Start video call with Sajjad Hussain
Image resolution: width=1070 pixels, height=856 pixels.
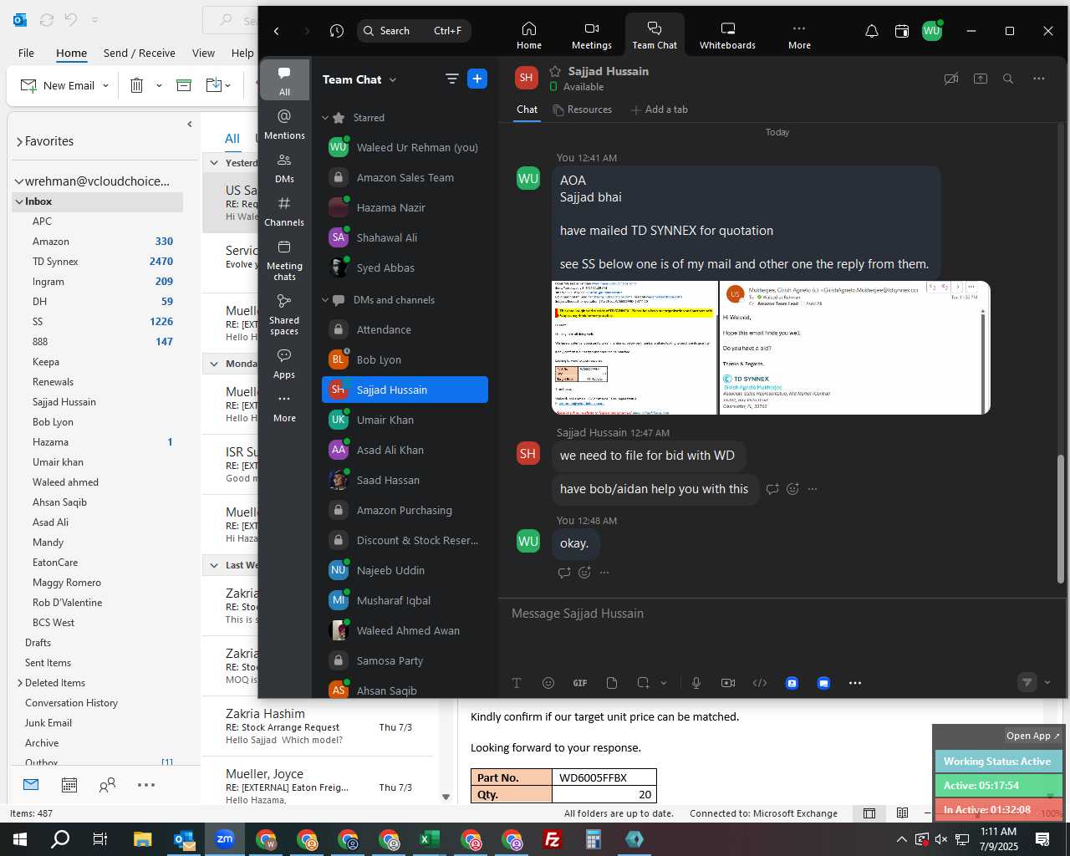pos(951,79)
